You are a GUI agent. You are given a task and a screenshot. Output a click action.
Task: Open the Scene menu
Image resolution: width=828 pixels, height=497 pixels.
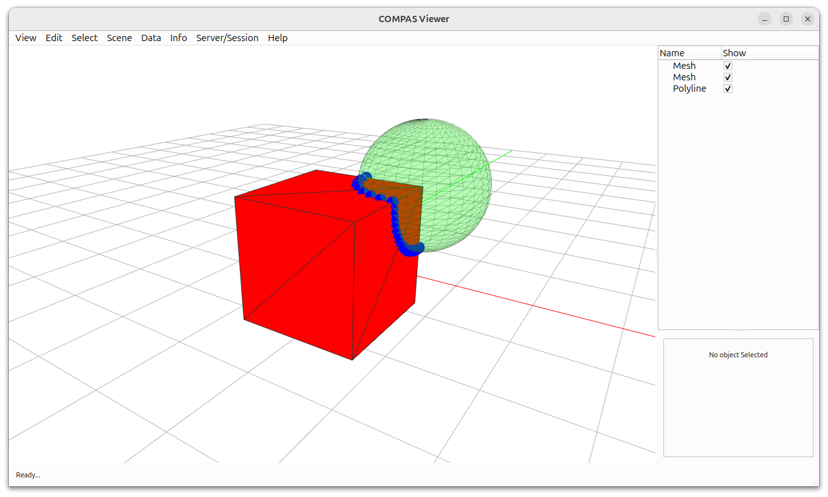click(x=119, y=37)
